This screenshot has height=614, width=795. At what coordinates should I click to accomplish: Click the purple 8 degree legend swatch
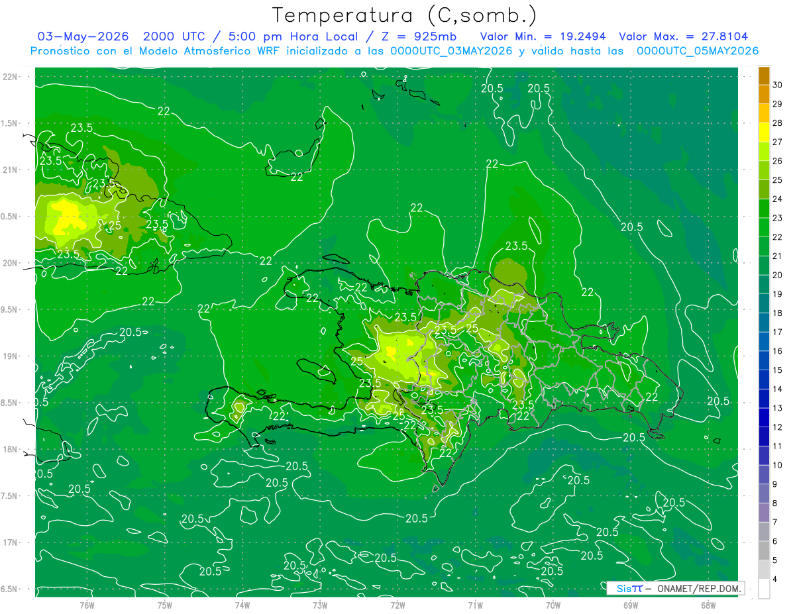[764, 493]
